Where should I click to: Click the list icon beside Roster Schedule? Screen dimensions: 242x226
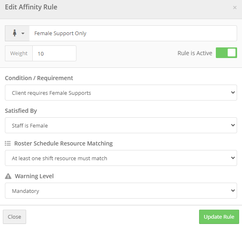click(x=8, y=143)
